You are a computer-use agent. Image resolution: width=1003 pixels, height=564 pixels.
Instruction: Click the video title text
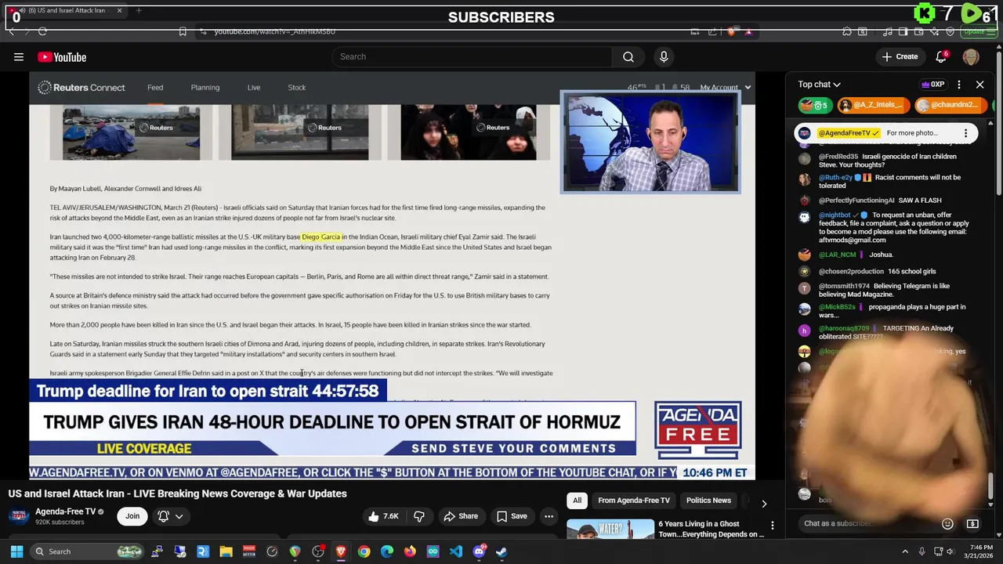click(178, 493)
